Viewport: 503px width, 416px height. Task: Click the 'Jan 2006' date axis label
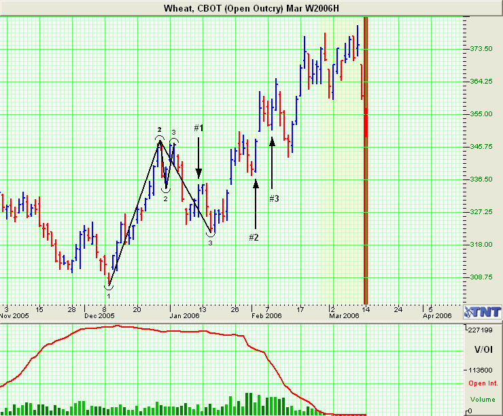pyautogui.click(x=184, y=316)
